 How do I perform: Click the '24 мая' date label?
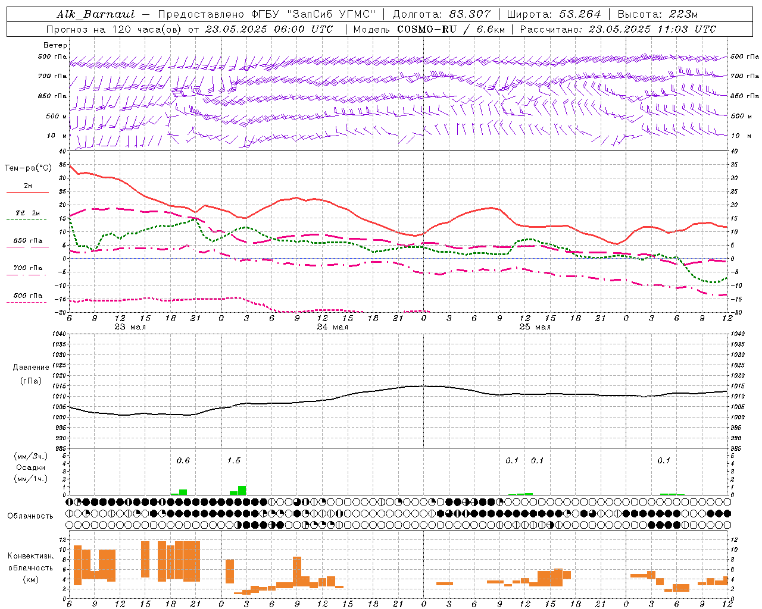click(x=332, y=327)
